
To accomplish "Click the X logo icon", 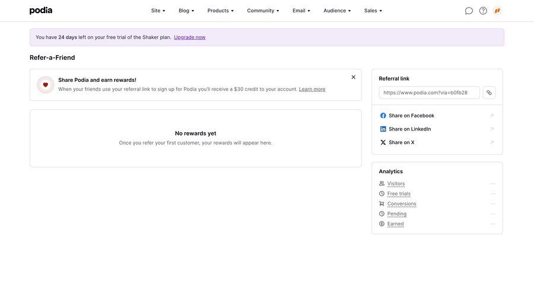I will [x=383, y=142].
